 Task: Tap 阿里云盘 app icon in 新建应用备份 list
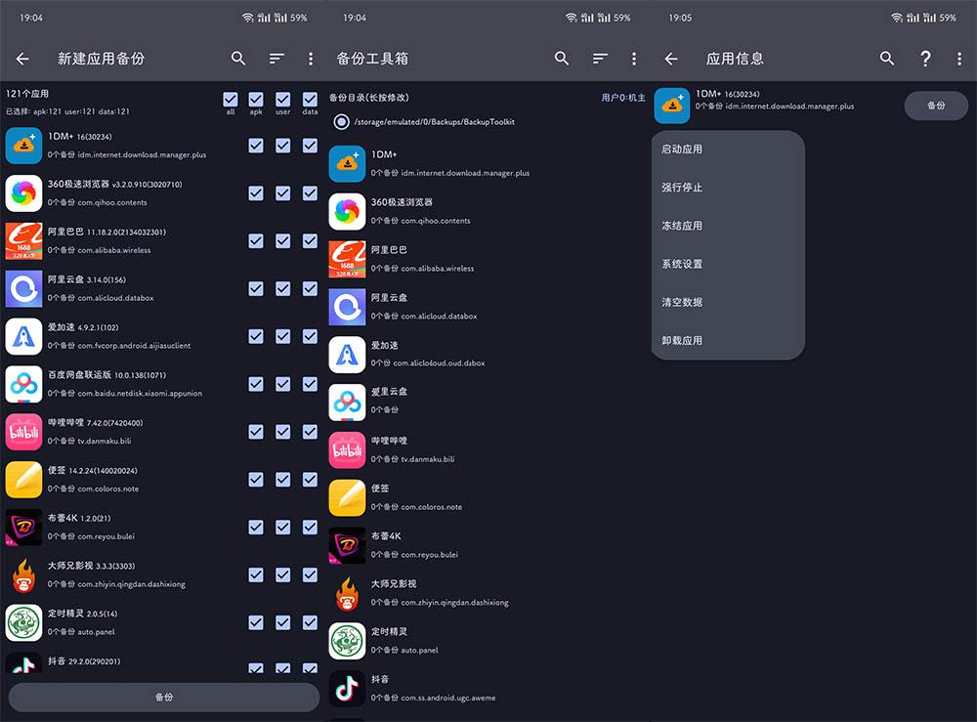click(23, 289)
